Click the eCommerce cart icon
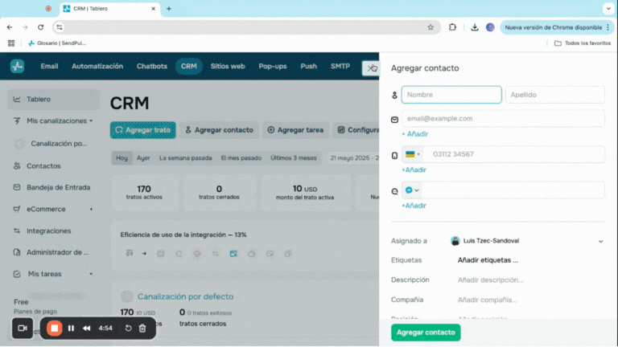This screenshot has width=618, height=347. click(x=17, y=209)
